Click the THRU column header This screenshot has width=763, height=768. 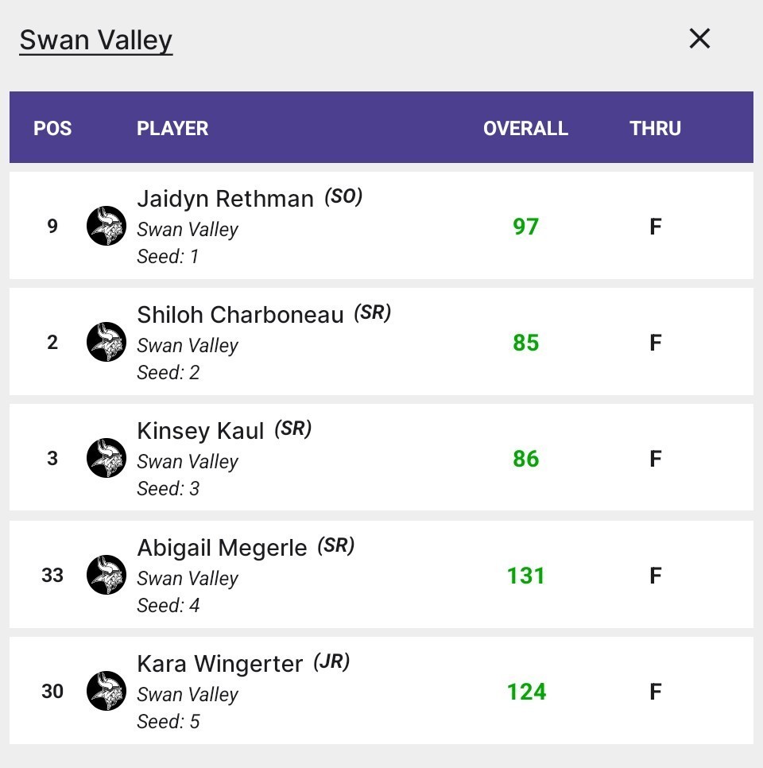point(655,128)
